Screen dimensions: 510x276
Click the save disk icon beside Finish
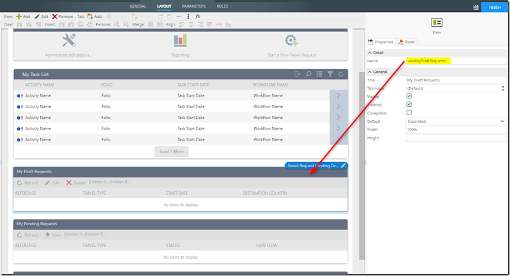476,7
